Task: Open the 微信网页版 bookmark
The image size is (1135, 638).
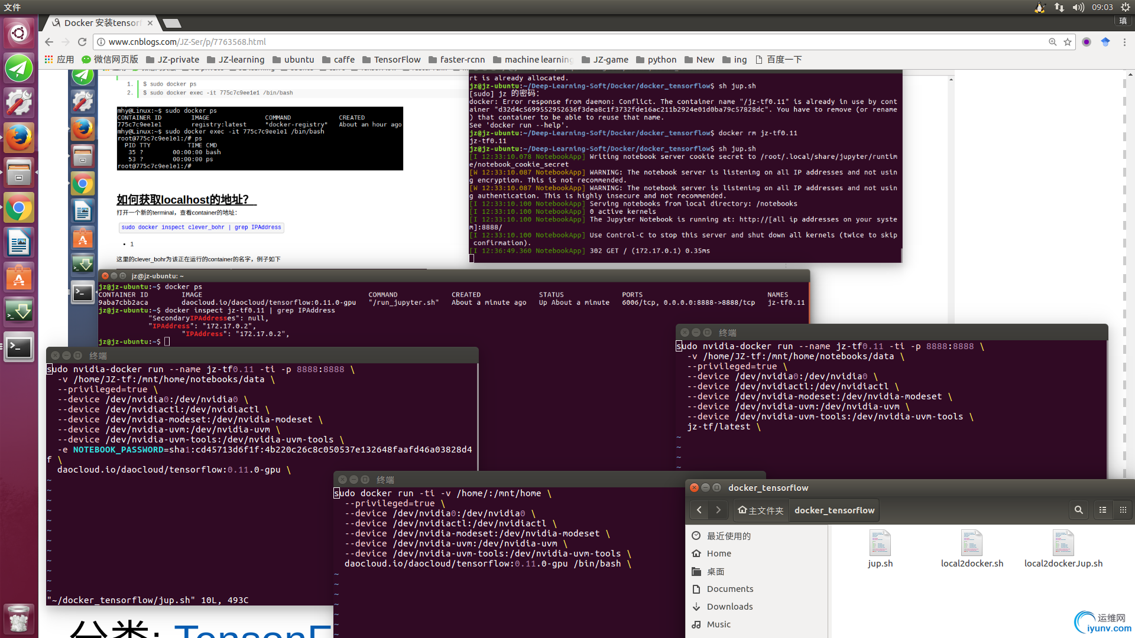Action: click(x=110, y=60)
